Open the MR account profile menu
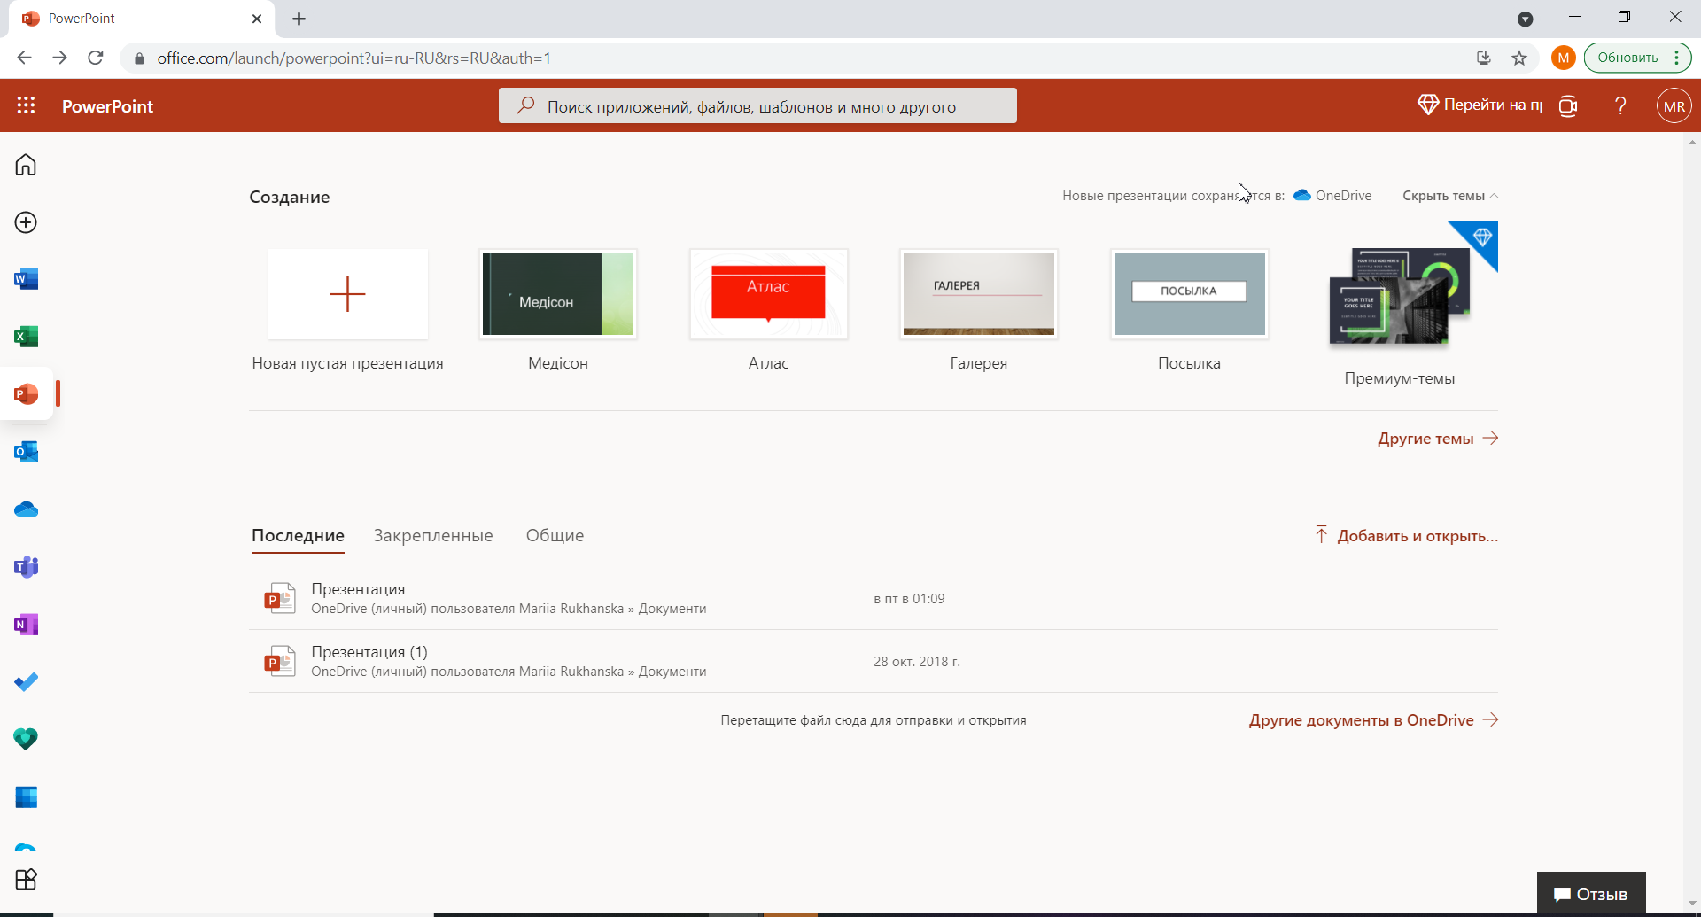Image resolution: width=1701 pixels, height=917 pixels. click(1674, 106)
